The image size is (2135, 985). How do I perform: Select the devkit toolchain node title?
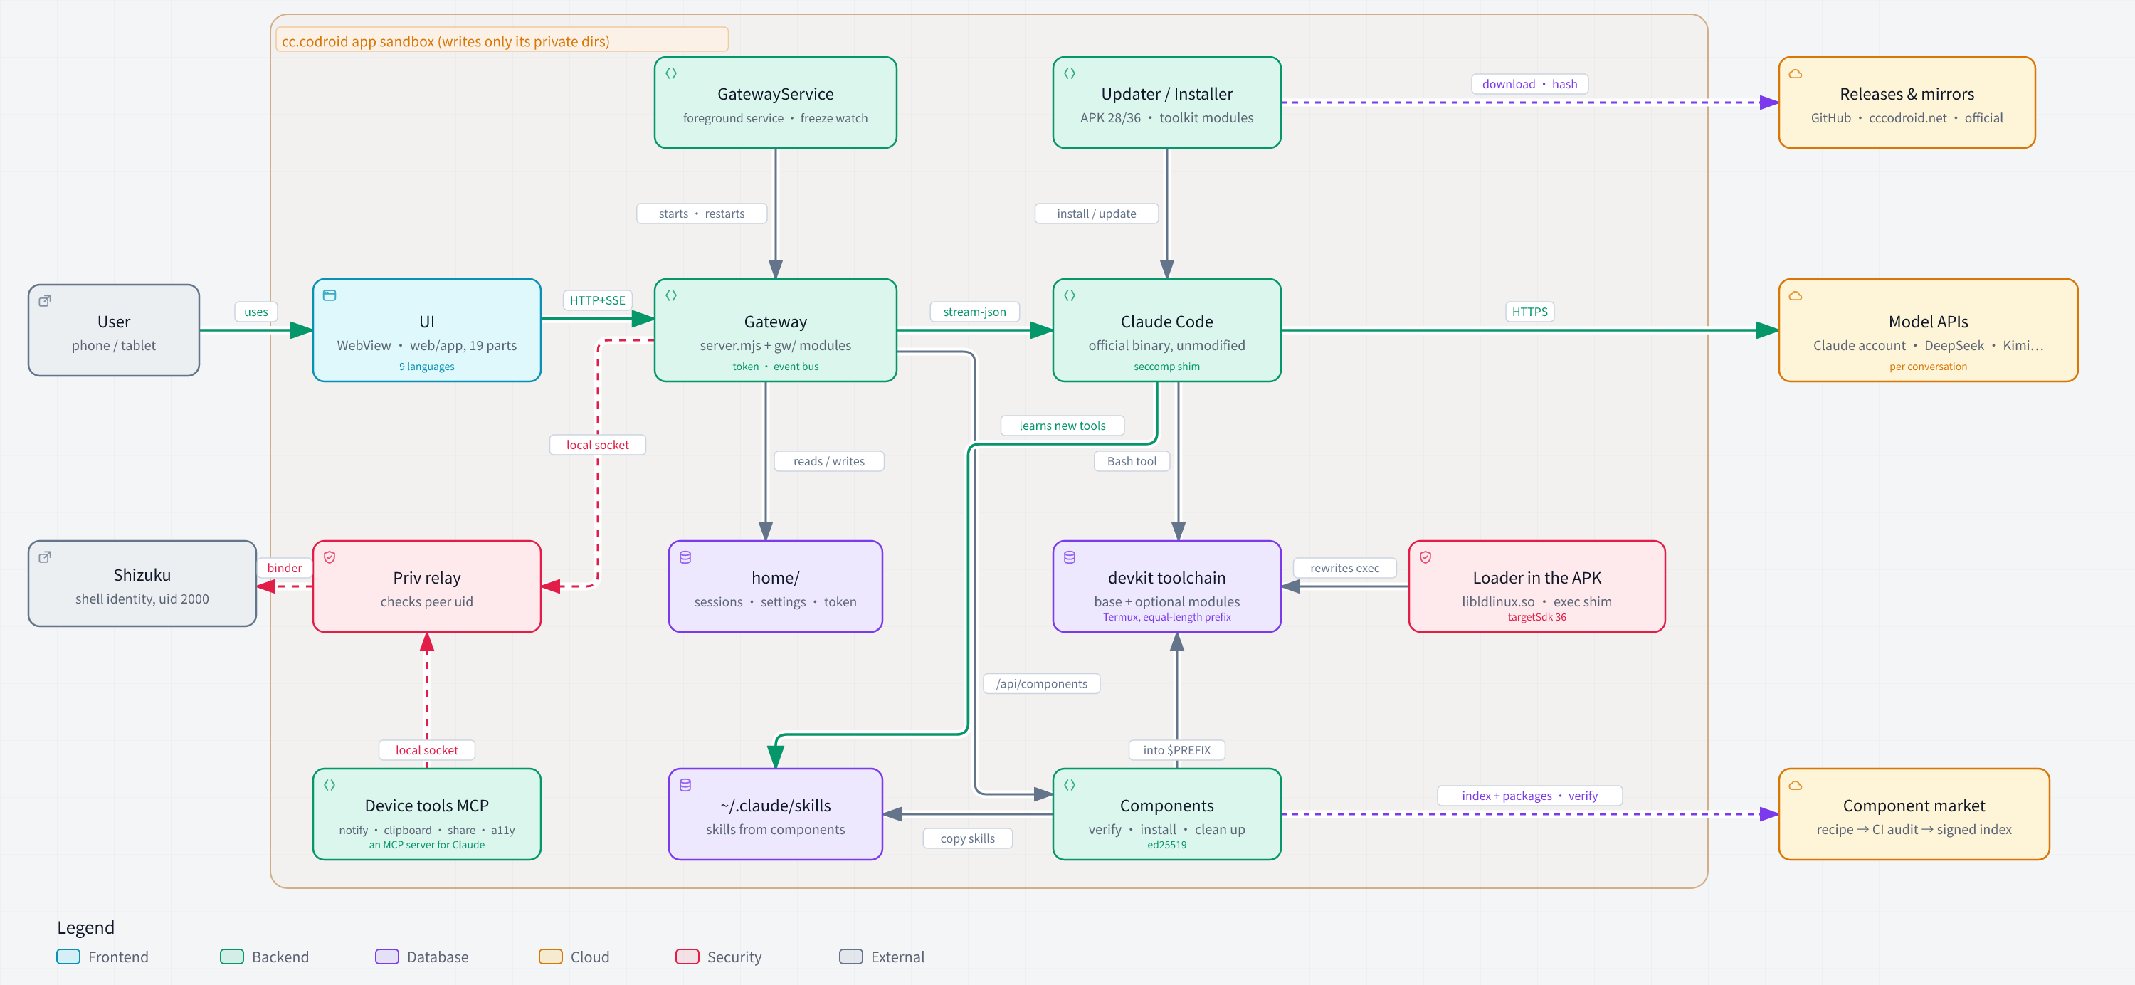1167,578
